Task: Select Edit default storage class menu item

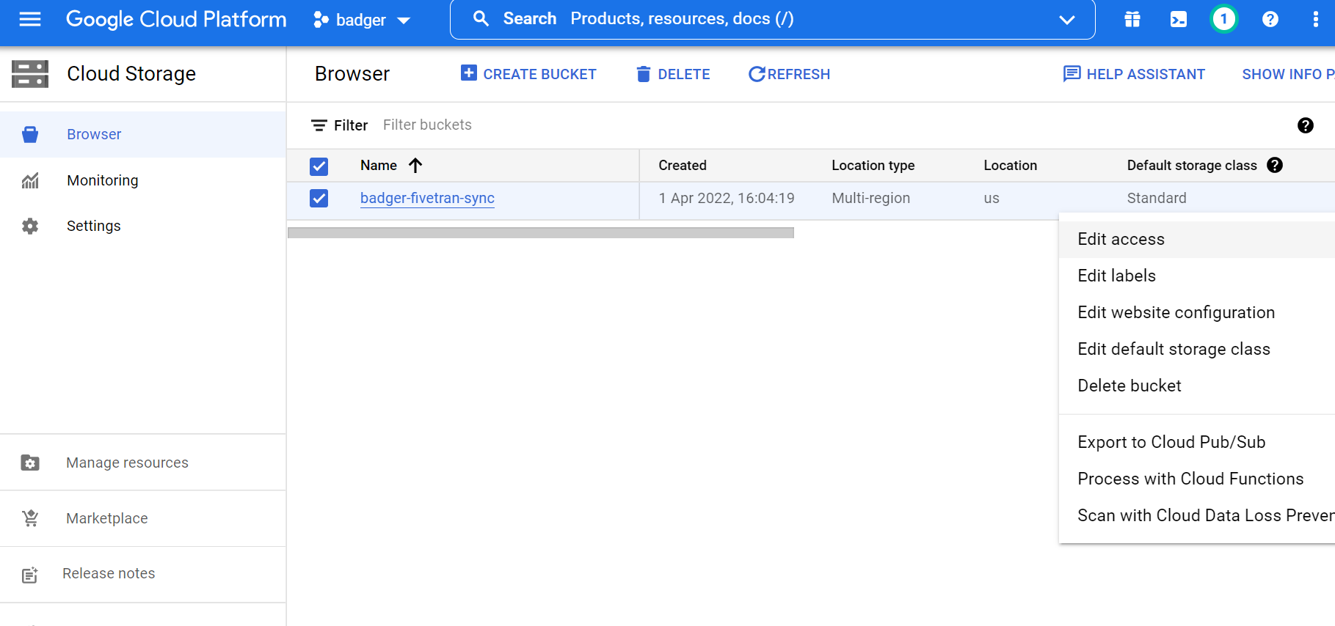Action: click(x=1197, y=349)
